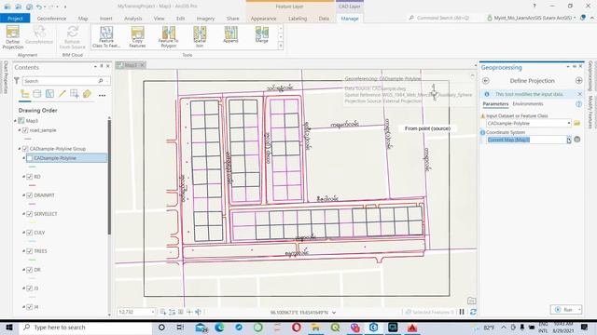The width and height of the screenshot is (597, 335).
Task: Open the catalog icon at map corner
Action: tap(471, 301)
